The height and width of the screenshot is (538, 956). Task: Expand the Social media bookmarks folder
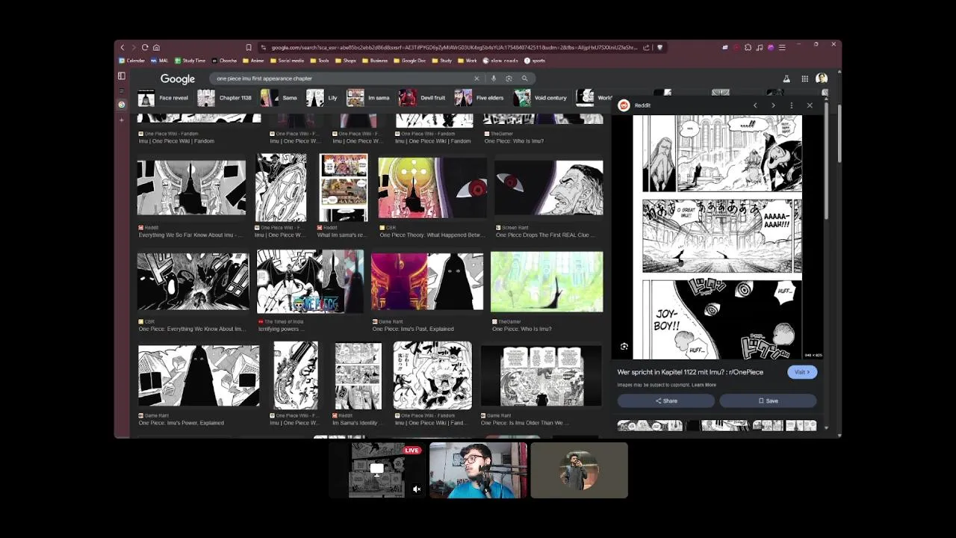click(287, 61)
